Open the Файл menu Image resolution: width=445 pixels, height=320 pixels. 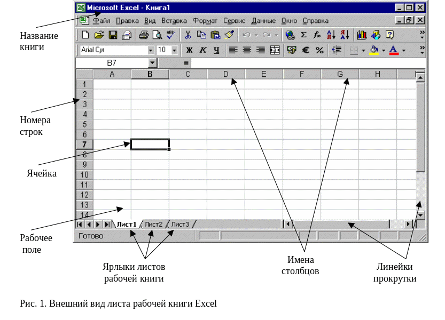(x=102, y=21)
